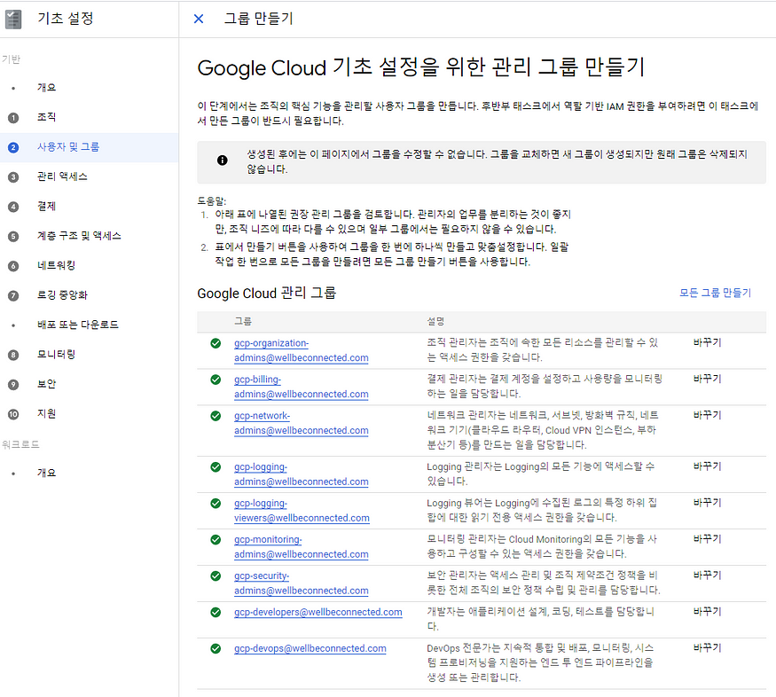Screen dimensions: 776x697
Task: Click 바꾸기 for gcp-developers group
Action: pyautogui.click(x=707, y=612)
